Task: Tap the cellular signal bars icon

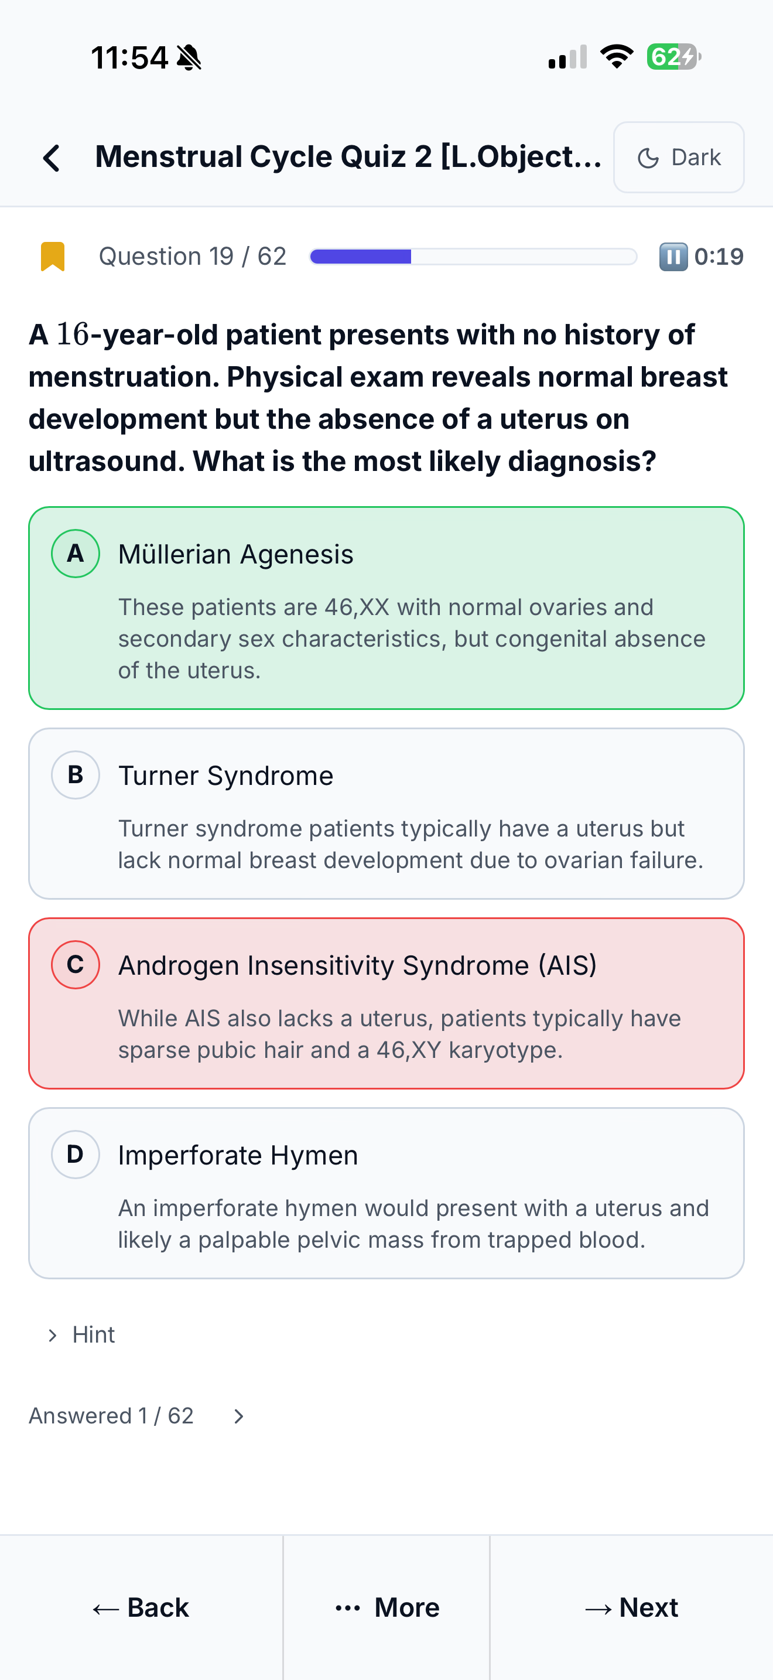Action: tap(567, 57)
